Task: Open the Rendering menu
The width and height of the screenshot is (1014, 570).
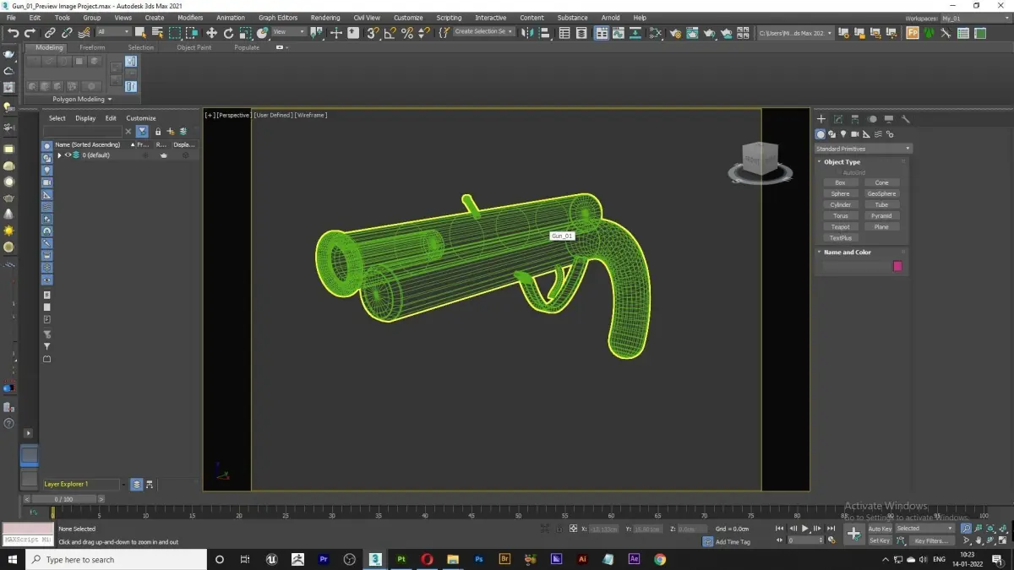Action: (x=324, y=18)
